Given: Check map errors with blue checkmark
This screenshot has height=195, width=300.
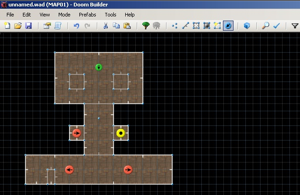Looking at the screenshot, I should 277,25.
